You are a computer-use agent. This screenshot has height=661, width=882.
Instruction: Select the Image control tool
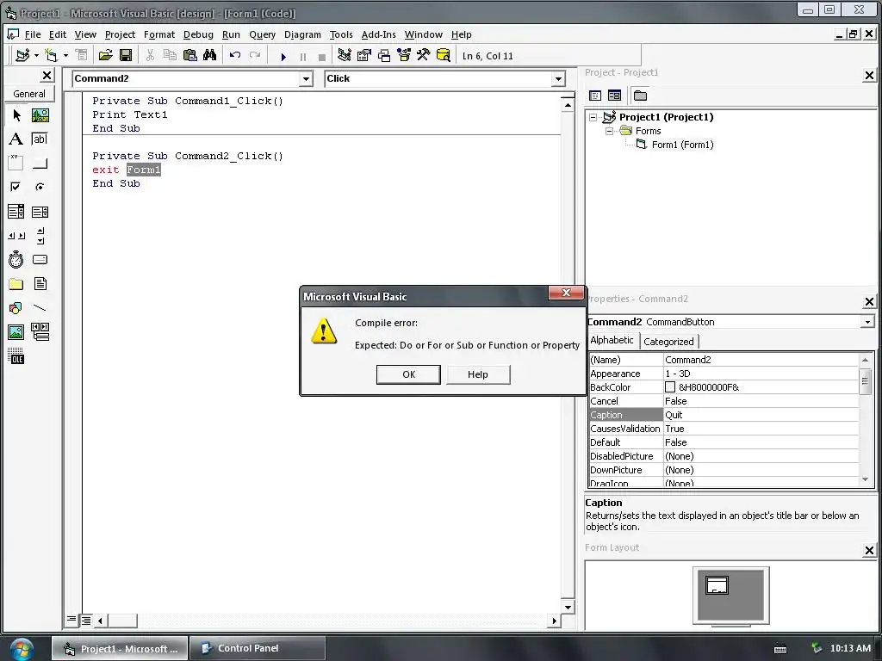pyautogui.click(x=16, y=332)
